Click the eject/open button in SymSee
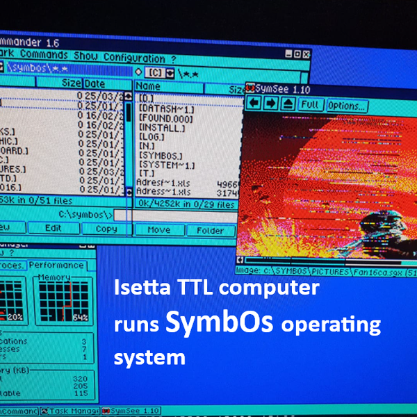Viewport: 417px width, 417px height. click(x=288, y=104)
